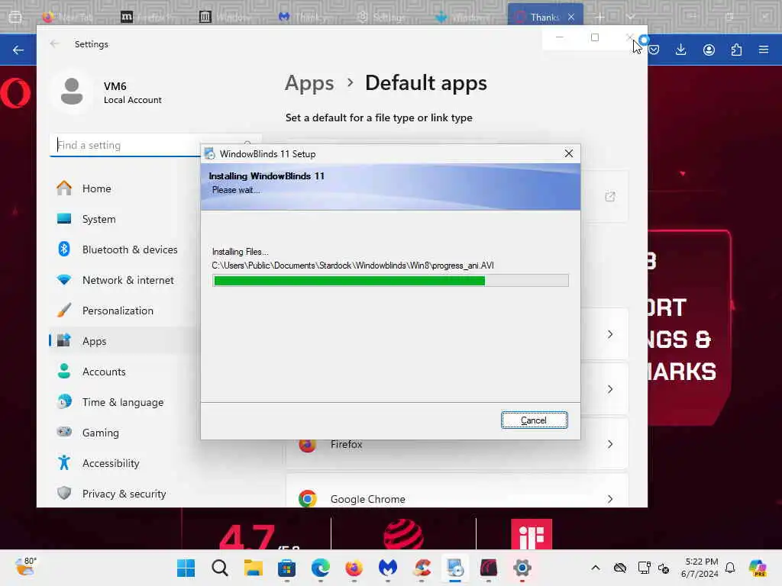Launch Microsoft Edge from taskbar
This screenshot has height=586, width=782.
(321, 568)
